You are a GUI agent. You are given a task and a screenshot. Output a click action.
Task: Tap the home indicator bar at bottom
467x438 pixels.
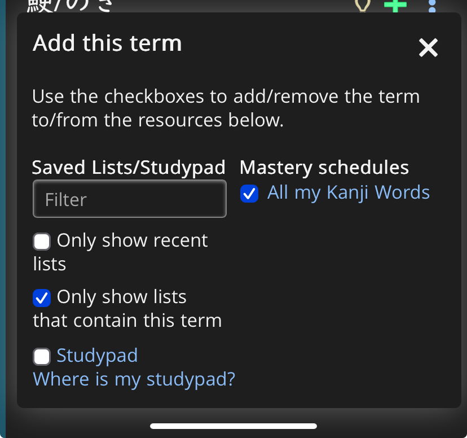(233, 426)
